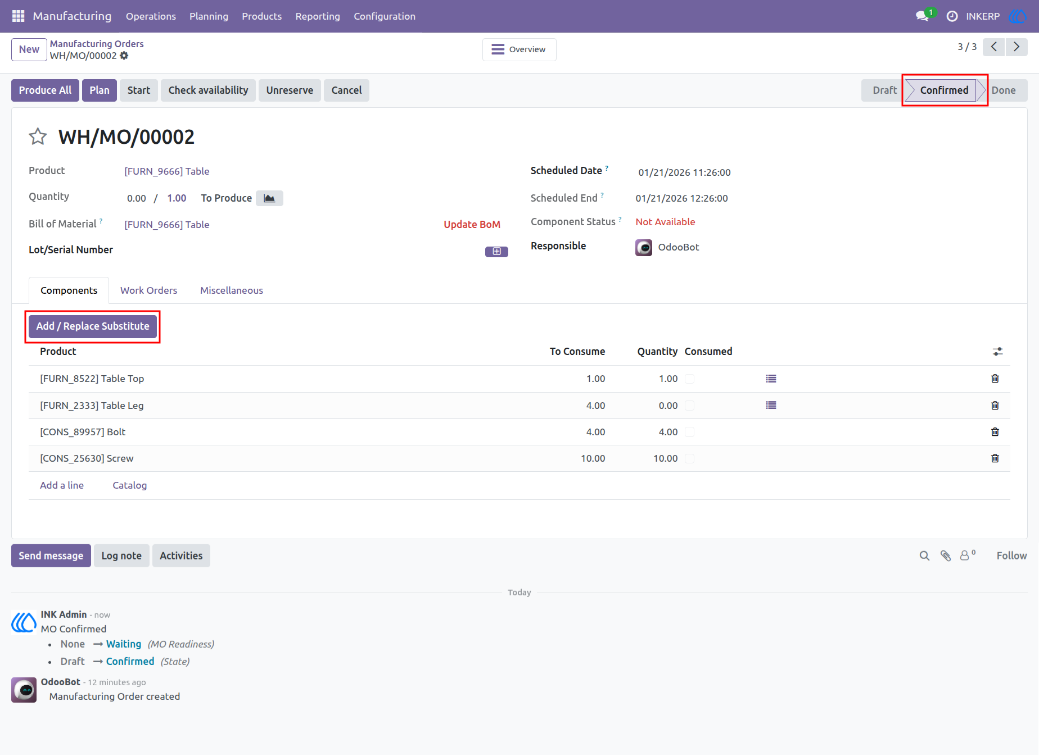Tick Consumed checkbox for Screw
The width and height of the screenshot is (1039, 756).
689,459
